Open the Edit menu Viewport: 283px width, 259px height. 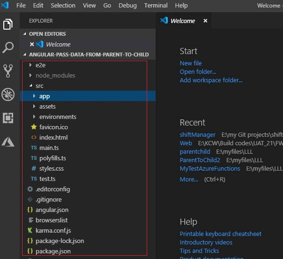pyautogui.click(x=38, y=6)
